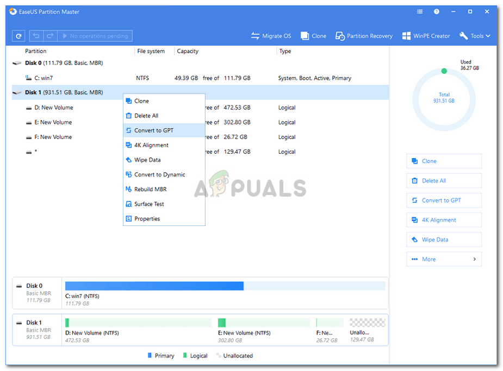Click the Primary legend blue swatch

pyautogui.click(x=150, y=355)
